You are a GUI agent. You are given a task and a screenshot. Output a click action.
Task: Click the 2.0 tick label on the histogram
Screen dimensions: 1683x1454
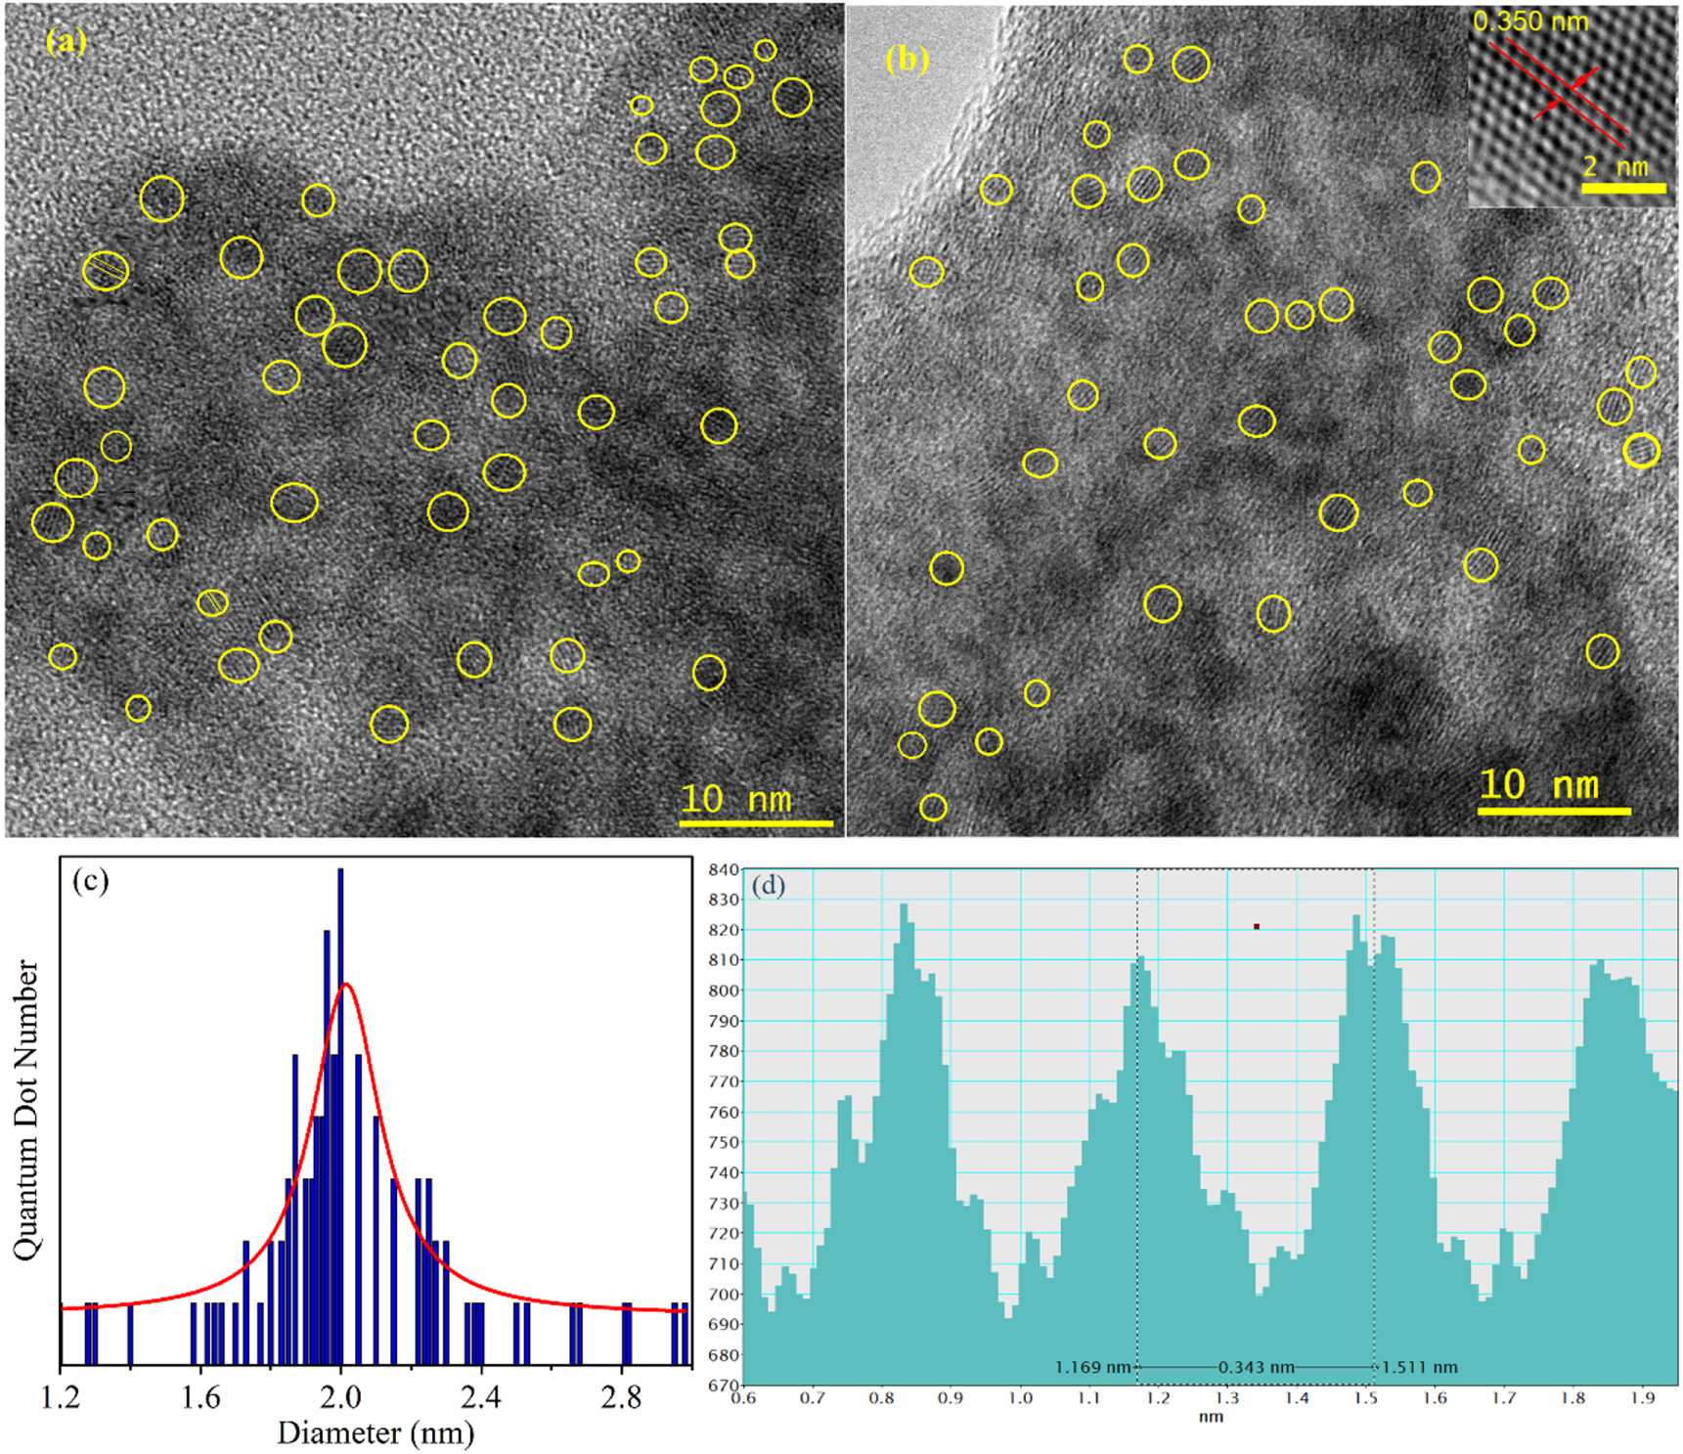(x=340, y=1398)
